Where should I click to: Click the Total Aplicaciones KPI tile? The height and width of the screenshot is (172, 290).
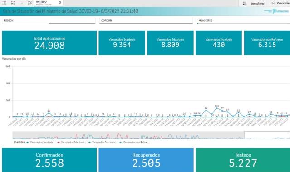click(49, 43)
